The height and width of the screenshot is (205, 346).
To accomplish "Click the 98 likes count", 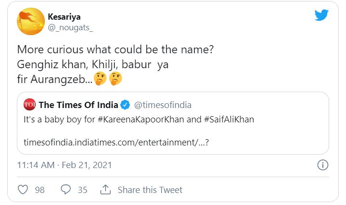I will click(x=40, y=190).
